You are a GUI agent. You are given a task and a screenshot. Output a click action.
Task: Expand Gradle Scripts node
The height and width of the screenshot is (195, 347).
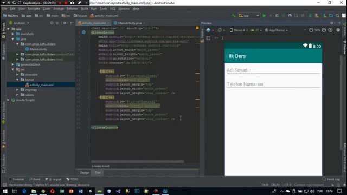click(x=9, y=100)
